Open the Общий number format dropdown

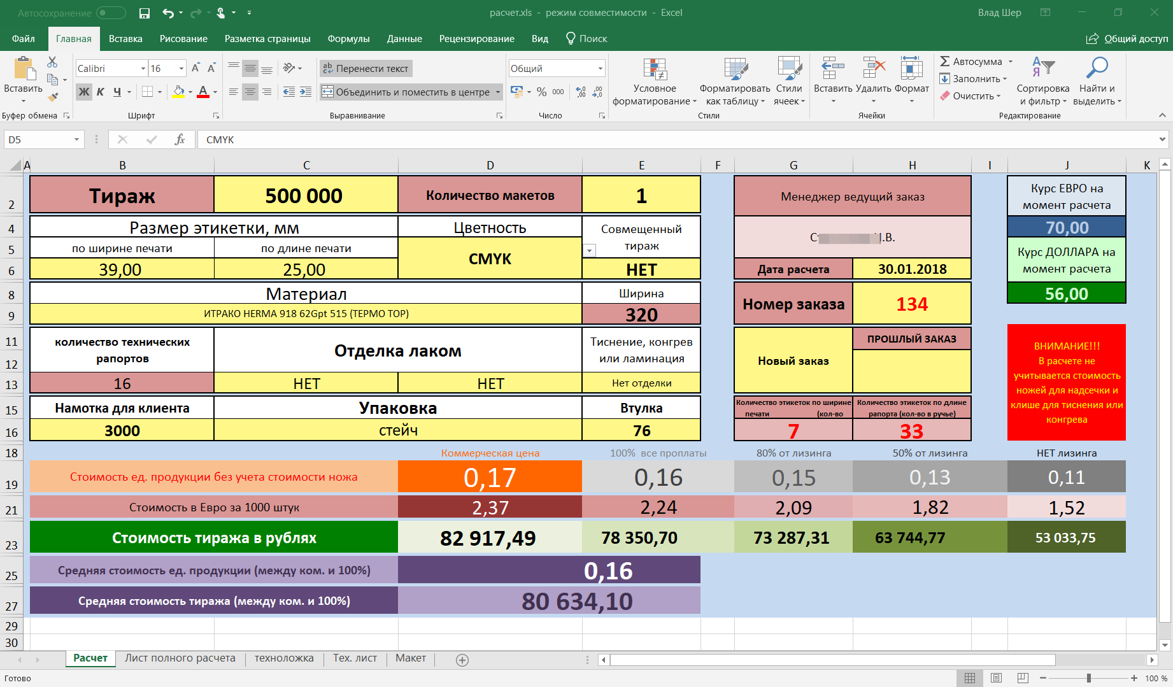600,68
